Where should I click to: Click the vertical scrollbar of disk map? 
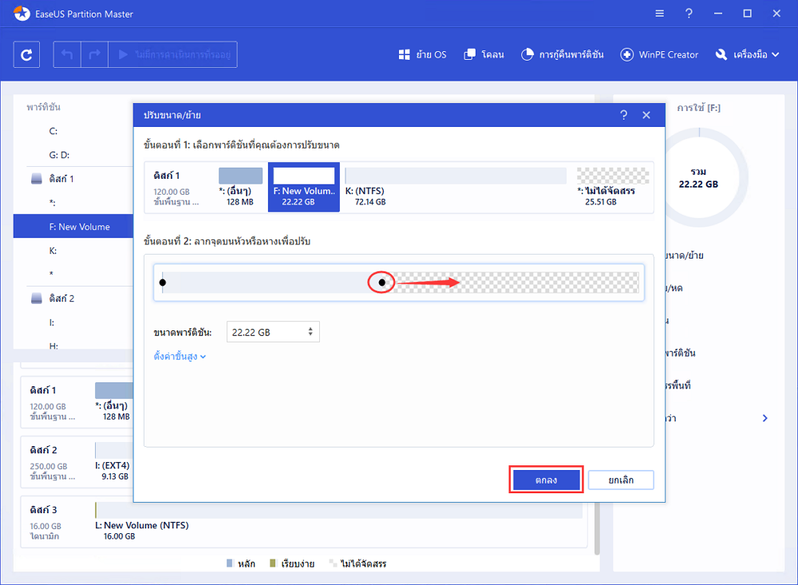coord(597,527)
